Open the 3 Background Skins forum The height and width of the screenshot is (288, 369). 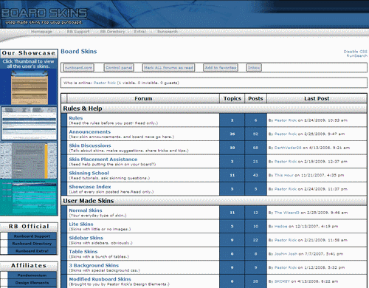94,265
